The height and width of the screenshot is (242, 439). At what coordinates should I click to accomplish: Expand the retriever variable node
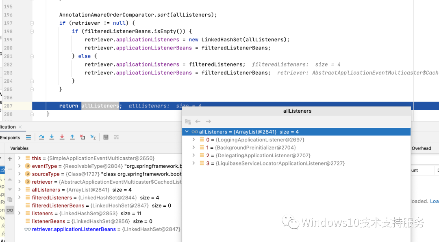tap(20, 182)
